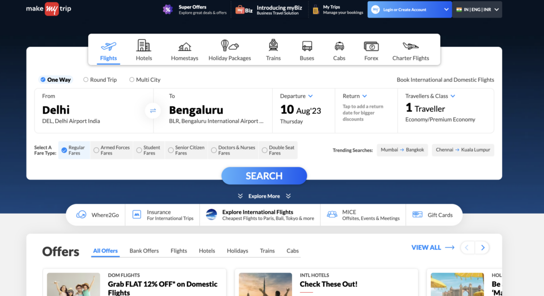Open the Homestays house icon

[184, 46]
